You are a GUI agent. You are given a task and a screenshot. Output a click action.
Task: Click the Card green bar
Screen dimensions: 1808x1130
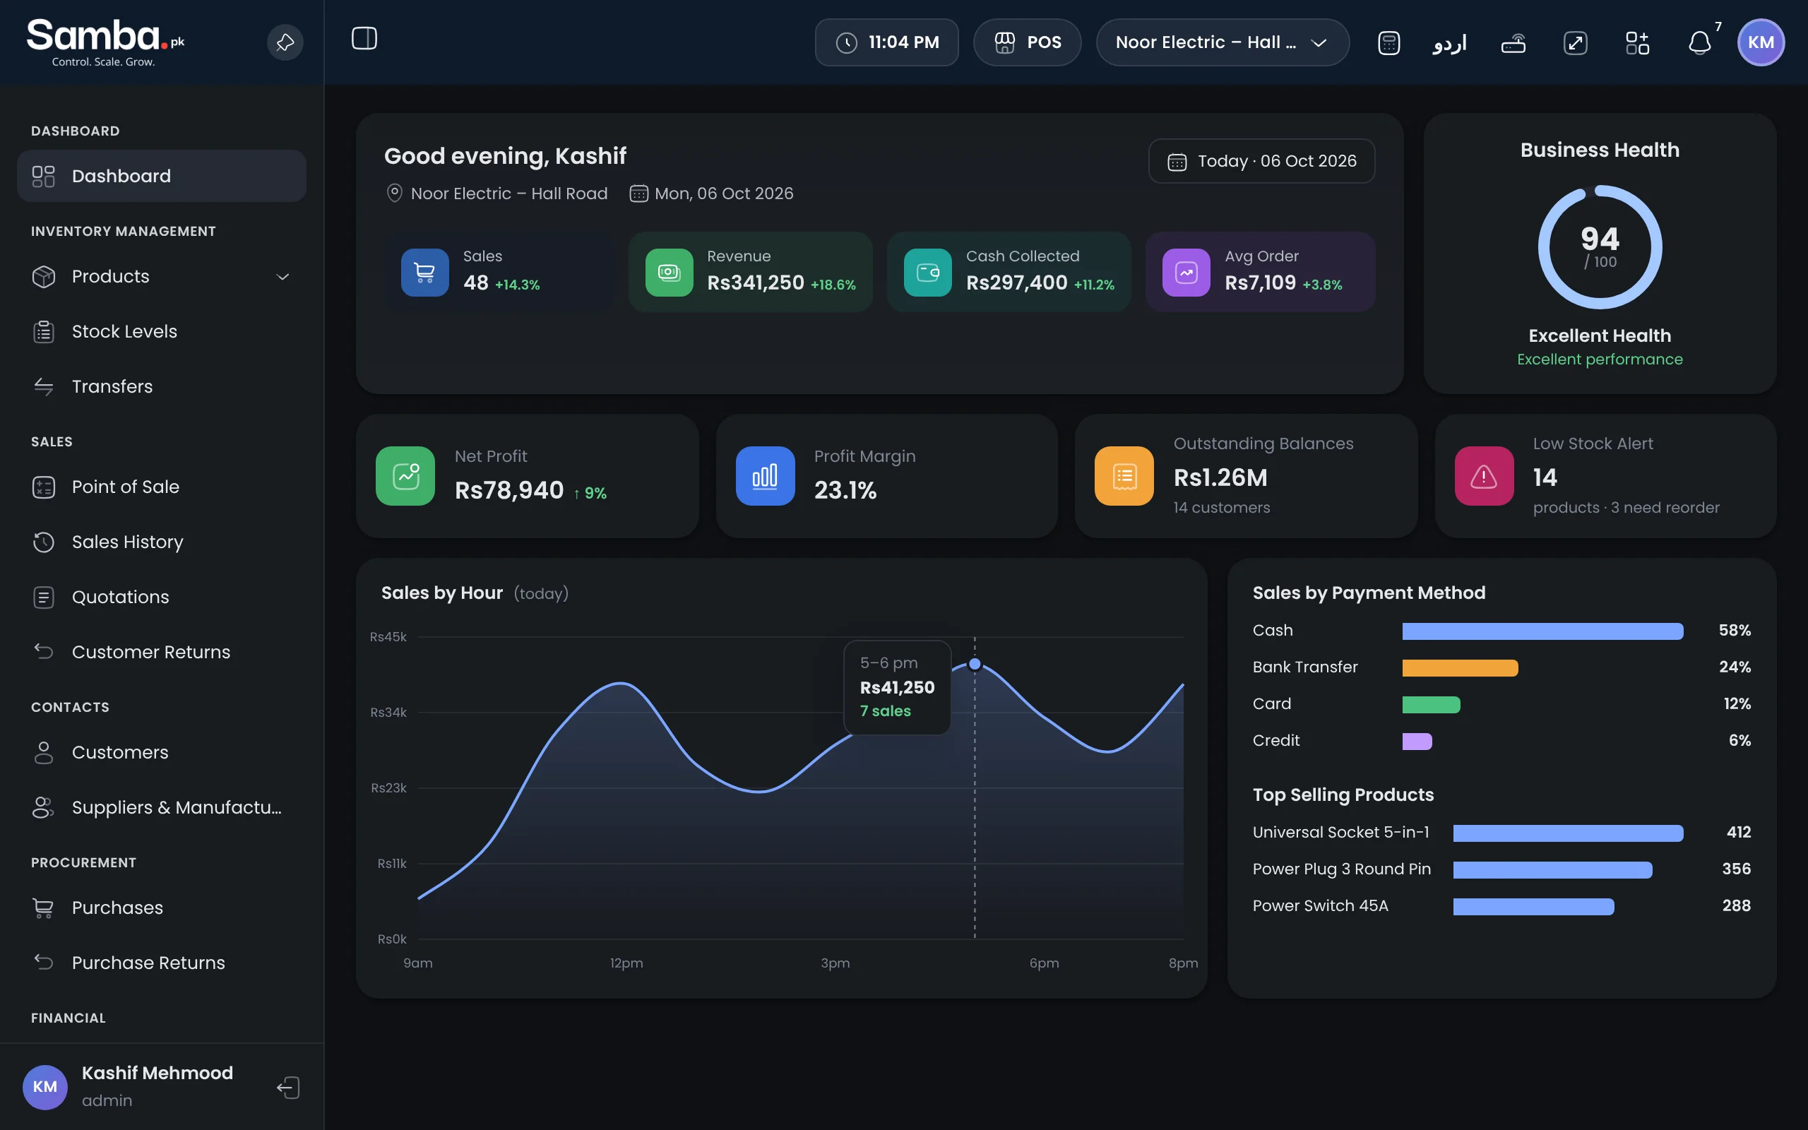(x=1432, y=705)
